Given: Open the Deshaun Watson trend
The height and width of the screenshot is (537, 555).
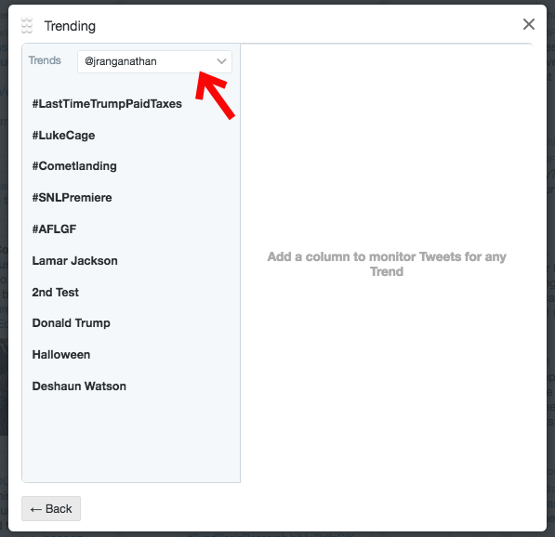Looking at the screenshot, I should 79,386.
